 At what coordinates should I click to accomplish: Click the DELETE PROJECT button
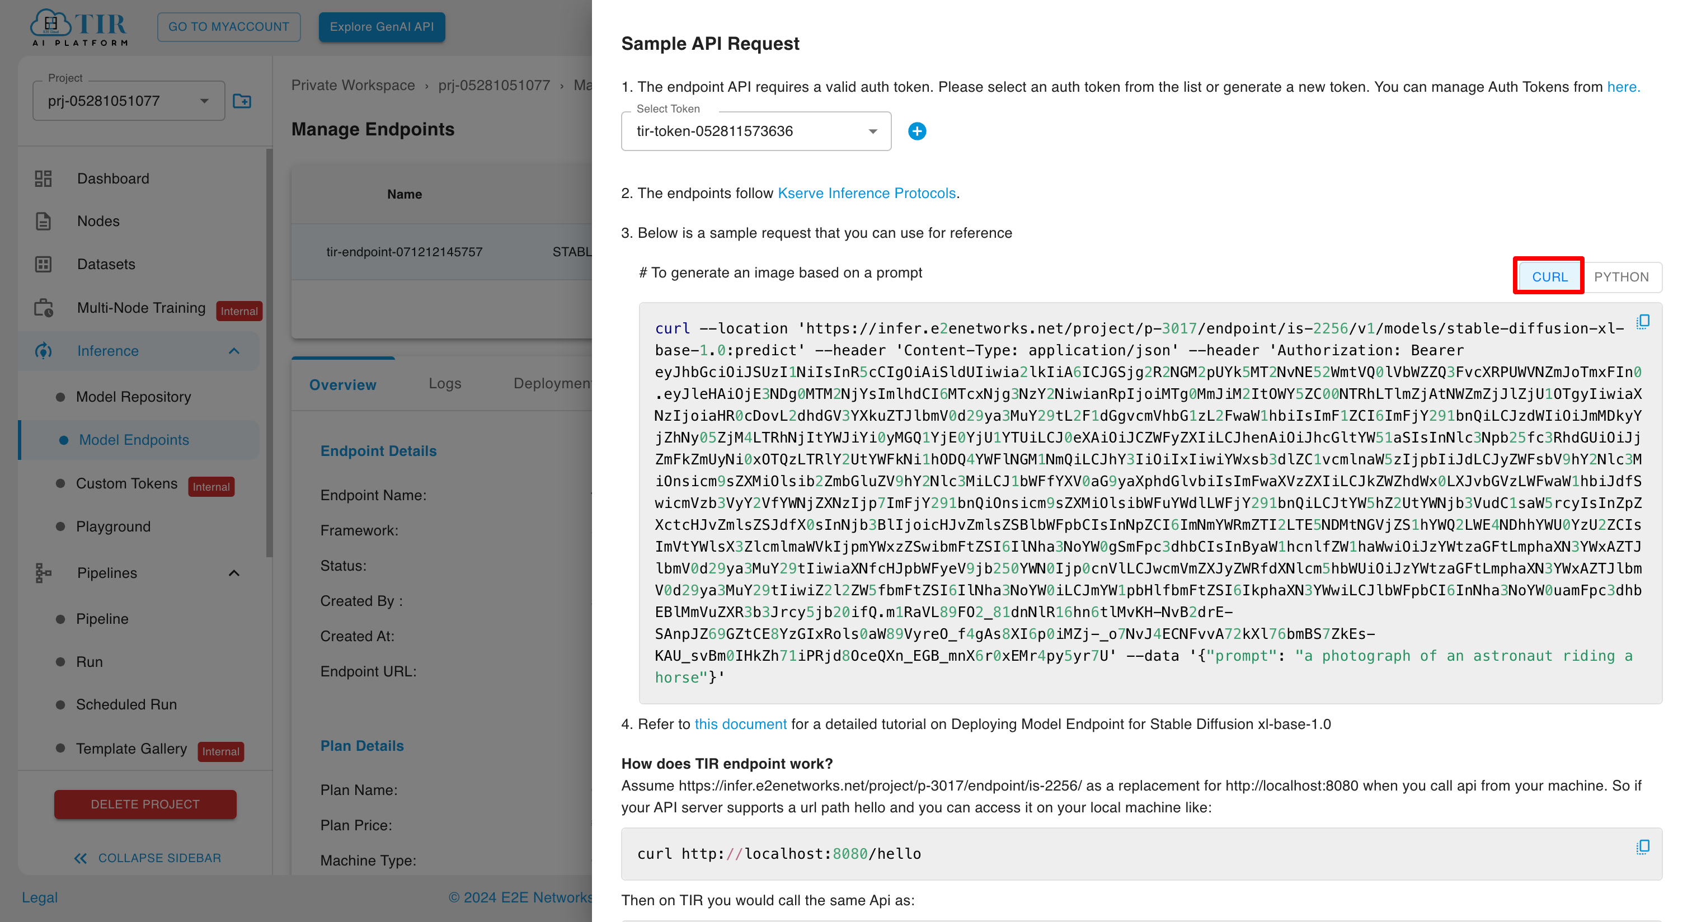pyautogui.click(x=145, y=804)
